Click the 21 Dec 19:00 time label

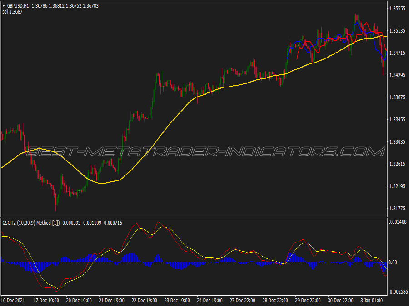coord(112,301)
